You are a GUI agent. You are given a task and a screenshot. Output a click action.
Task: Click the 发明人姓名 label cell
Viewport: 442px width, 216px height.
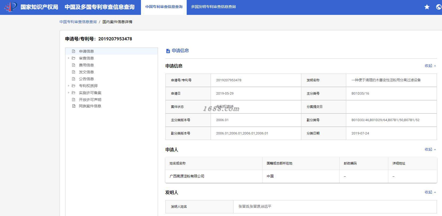[199, 207]
